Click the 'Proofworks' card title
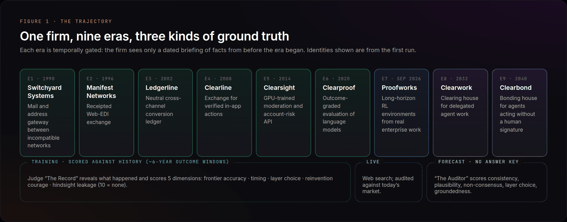 coord(399,88)
